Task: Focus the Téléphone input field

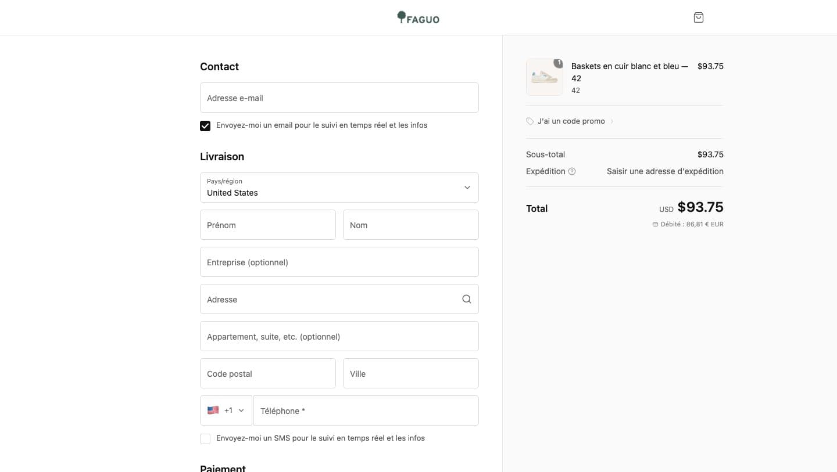Action: (x=366, y=410)
